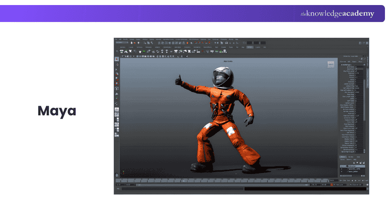The width and height of the screenshot is (390, 206).
Task: Open animation preferences icon beside character set
Action: tap(368, 184)
